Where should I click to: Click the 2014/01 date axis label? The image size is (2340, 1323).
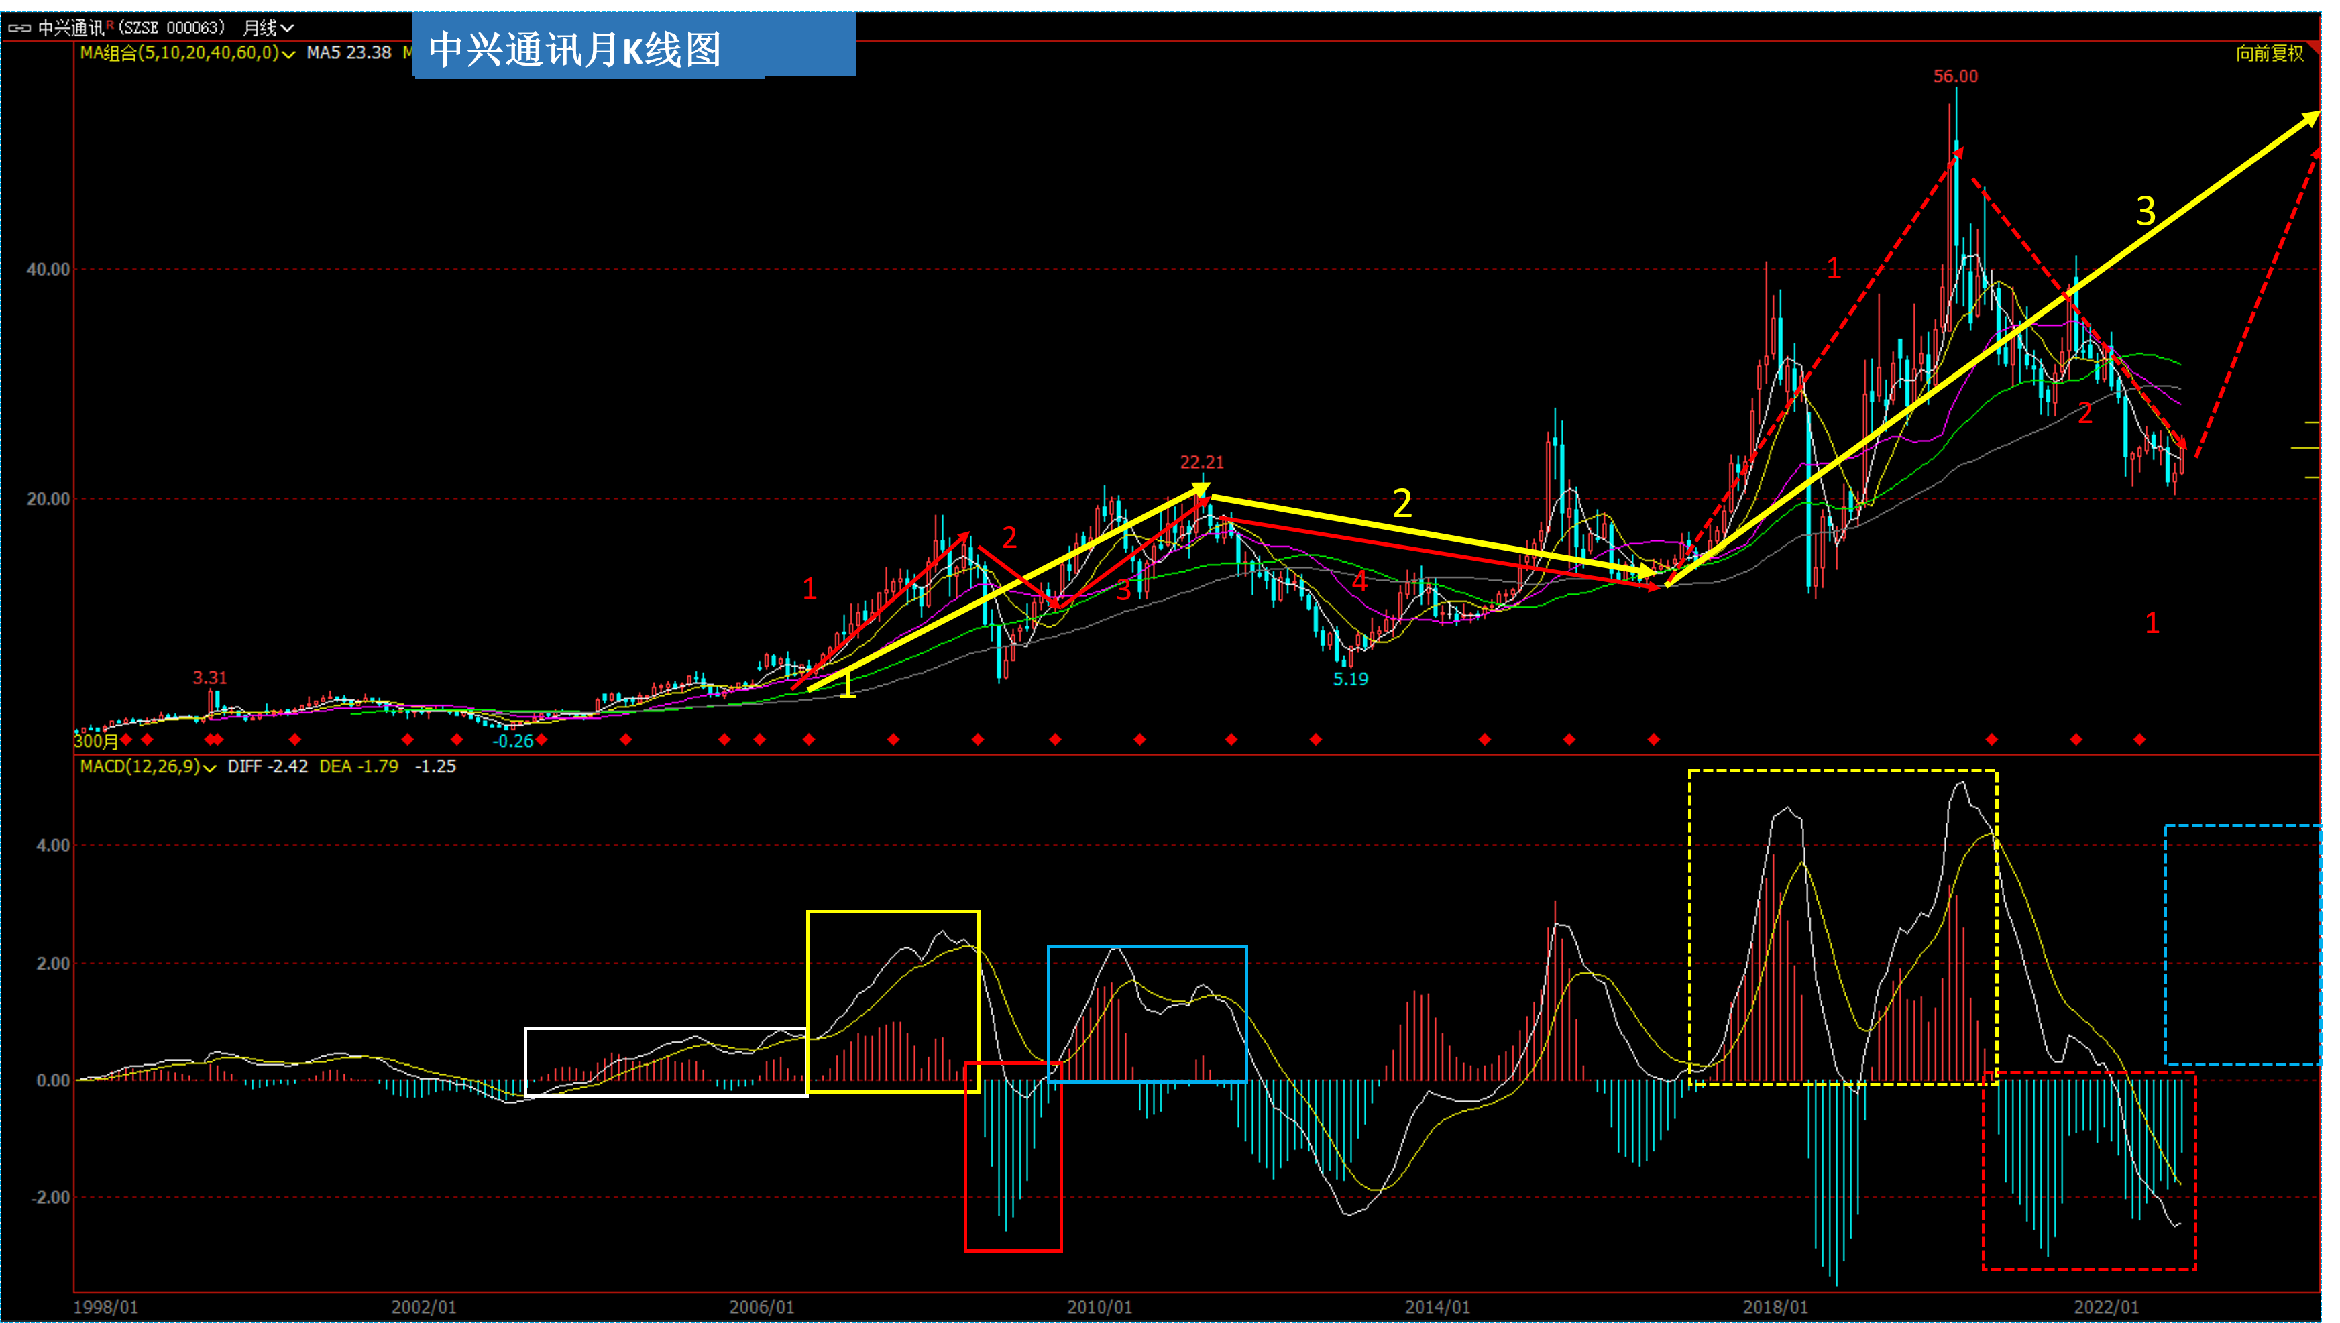tap(1438, 1308)
